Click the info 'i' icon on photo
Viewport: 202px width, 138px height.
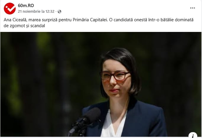point(193,135)
